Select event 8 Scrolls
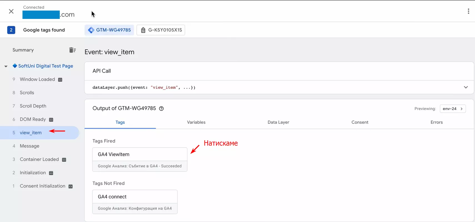 [27, 93]
